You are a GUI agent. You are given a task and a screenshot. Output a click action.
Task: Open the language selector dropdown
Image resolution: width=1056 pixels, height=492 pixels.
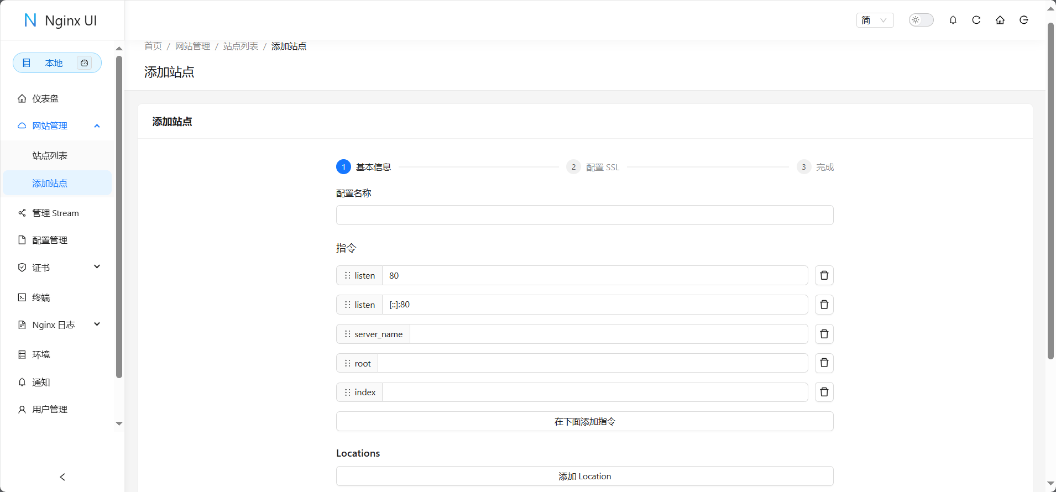pos(875,20)
